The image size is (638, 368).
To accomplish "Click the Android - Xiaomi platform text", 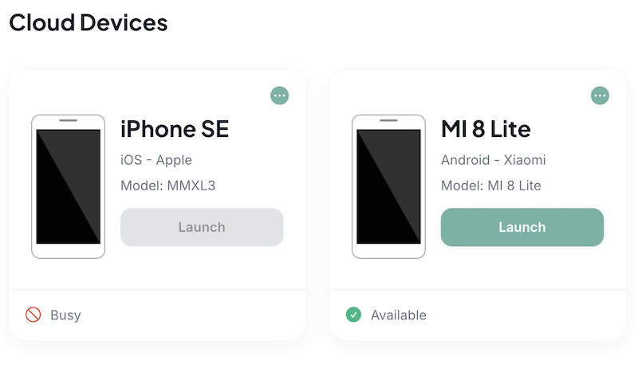I will pyautogui.click(x=493, y=160).
